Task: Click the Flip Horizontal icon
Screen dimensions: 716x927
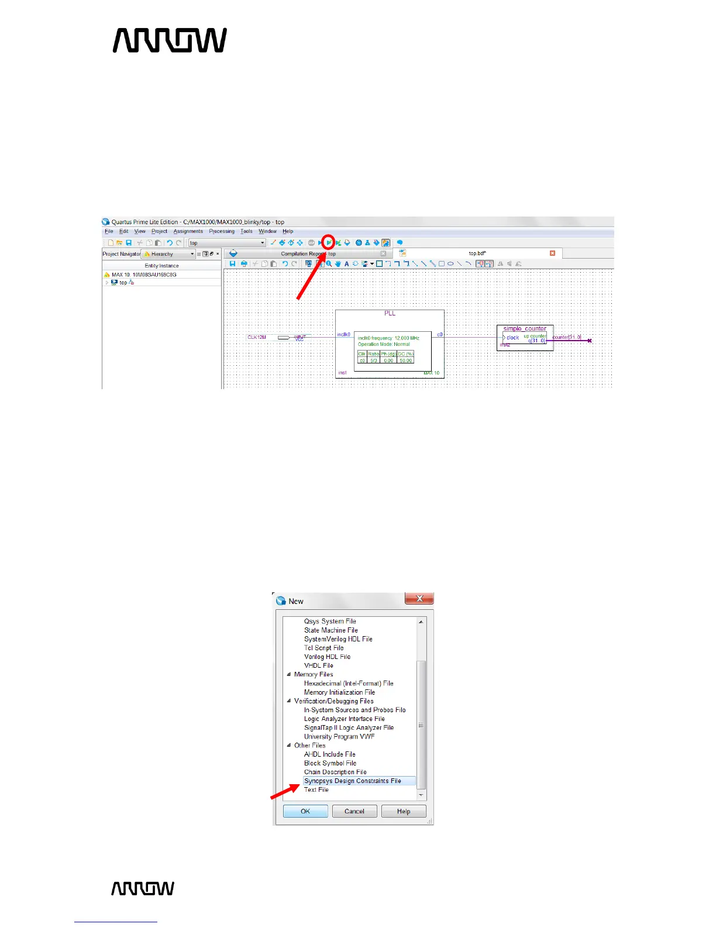Action: pyautogui.click(x=500, y=263)
